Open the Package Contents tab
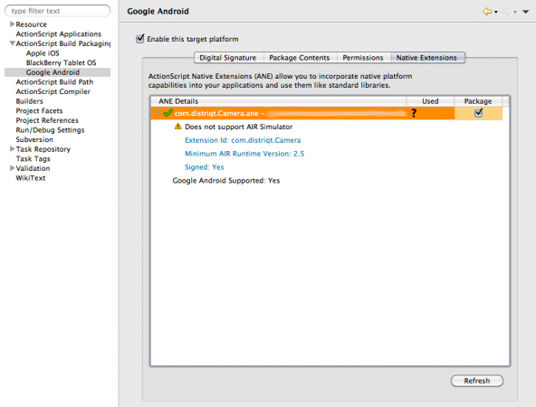Viewport: 536px width, 407px height. tap(300, 58)
